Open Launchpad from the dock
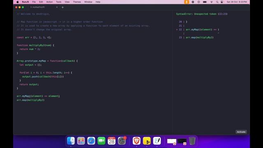263x148 pixels. click(x=81, y=141)
